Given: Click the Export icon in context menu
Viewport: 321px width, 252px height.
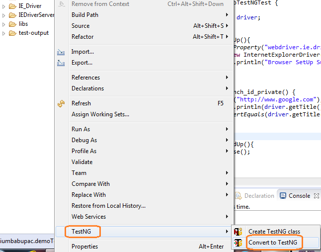Looking at the screenshot, I should [x=61, y=63].
